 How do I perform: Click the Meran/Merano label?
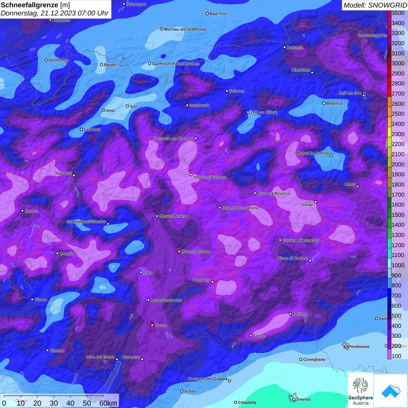[173, 216]
